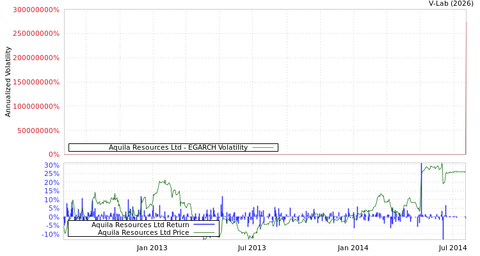
Task: Click the -10% return axis label
Action: (x=51, y=234)
